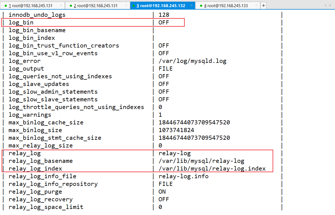This screenshot has height=215, width=335.
Task: Click OFF value of log_bin_trust_function_creators
Action: (164, 46)
